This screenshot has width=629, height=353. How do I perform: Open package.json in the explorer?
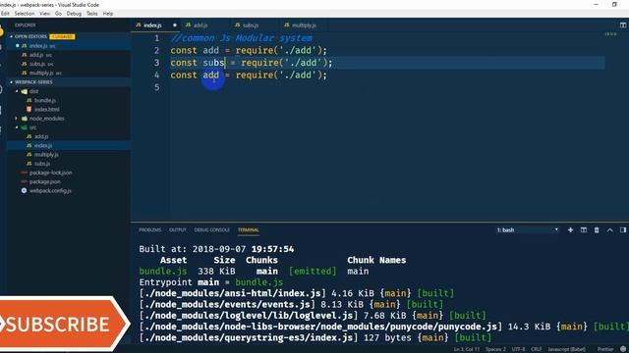tap(68, 181)
